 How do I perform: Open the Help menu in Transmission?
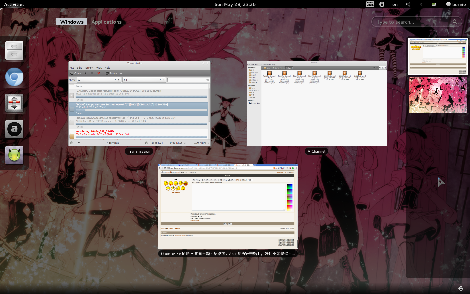coord(107,68)
